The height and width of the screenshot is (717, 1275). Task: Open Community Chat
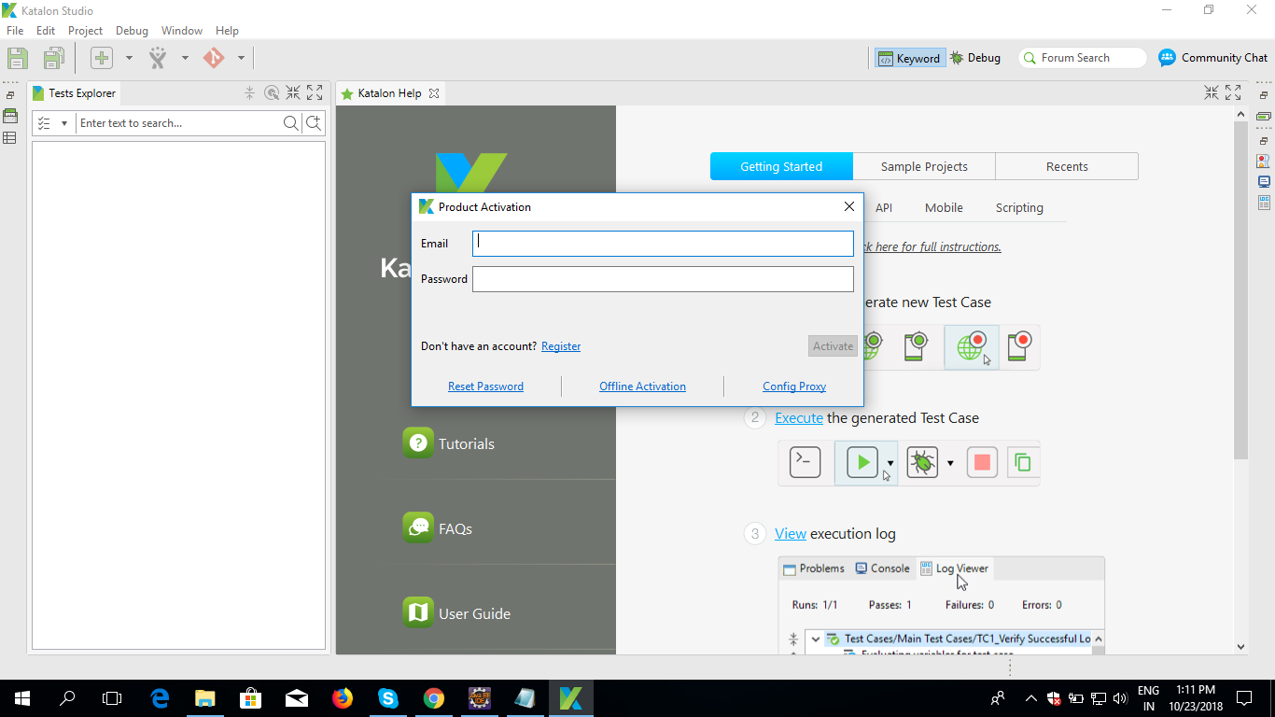[1213, 58]
